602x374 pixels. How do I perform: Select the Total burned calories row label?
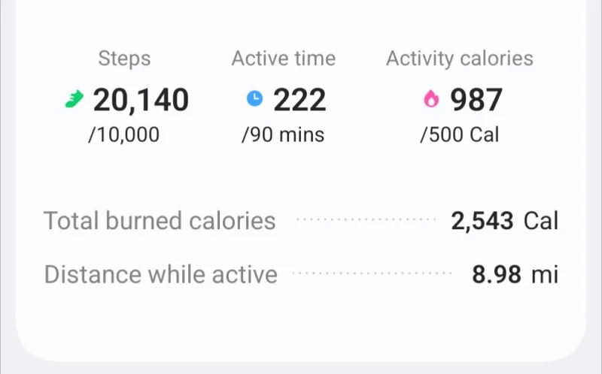[x=160, y=221]
